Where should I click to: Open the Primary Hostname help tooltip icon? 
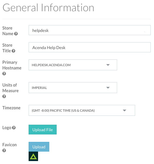tap(4, 74)
